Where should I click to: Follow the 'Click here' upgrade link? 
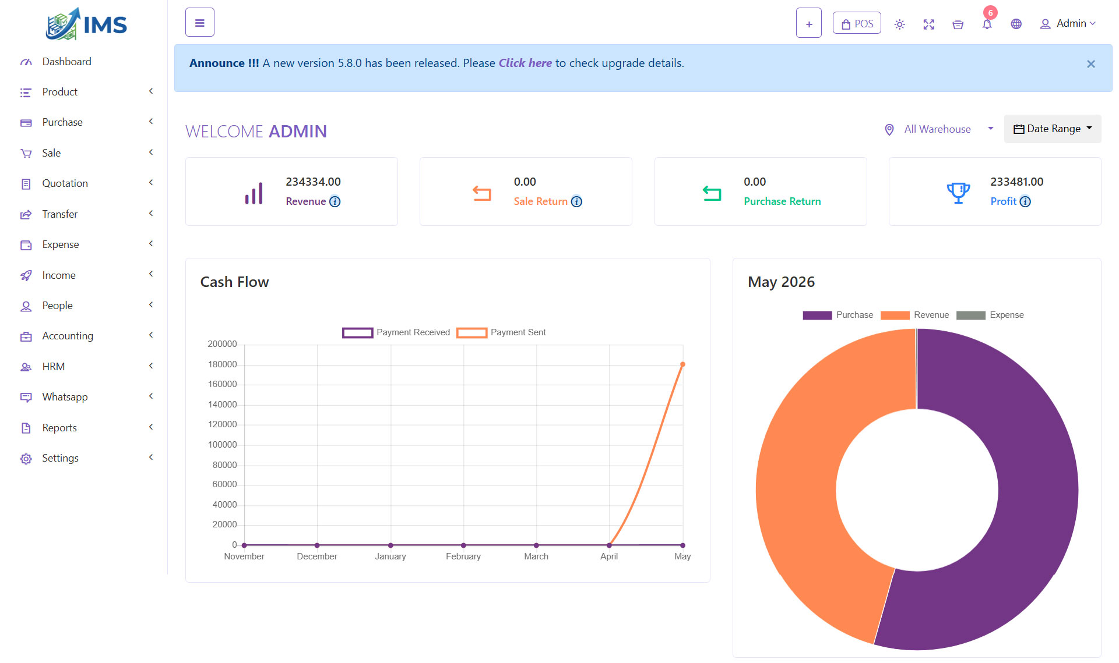click(x=525, y=63)
